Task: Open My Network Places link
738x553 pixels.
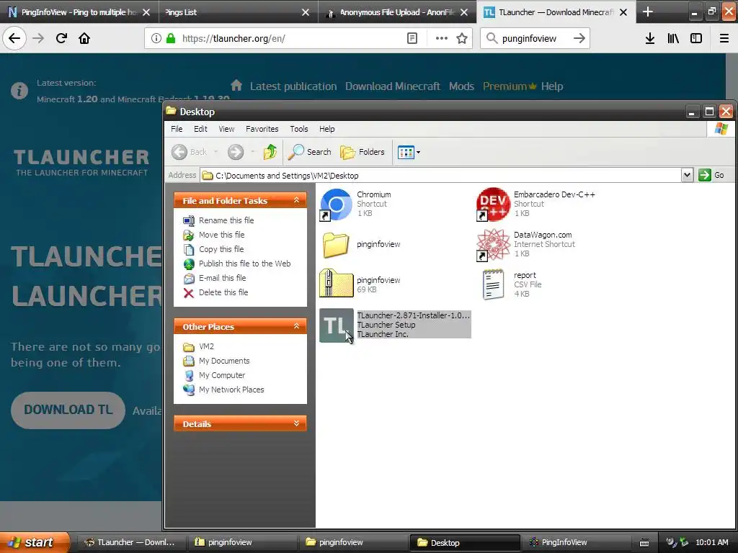Action: click(231, 390)
